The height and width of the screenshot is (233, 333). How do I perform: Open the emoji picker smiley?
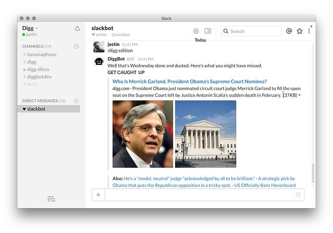pyautogui.click(x=298, y=195)
